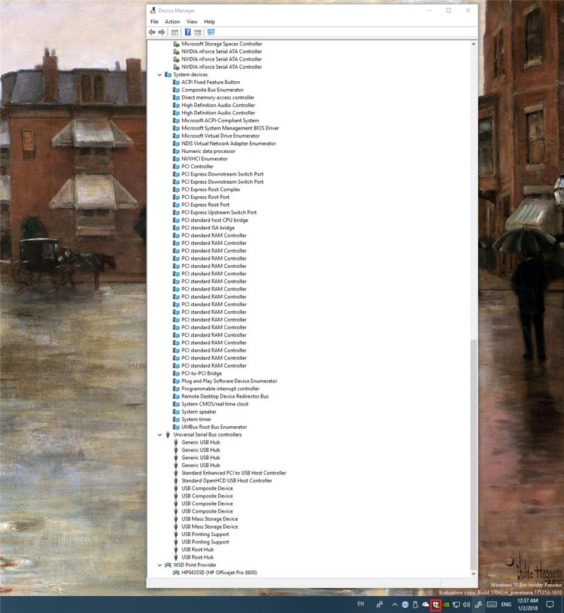Click Scan for hardware changes monitor icon

pyautogui.click(x=211, y=32)
